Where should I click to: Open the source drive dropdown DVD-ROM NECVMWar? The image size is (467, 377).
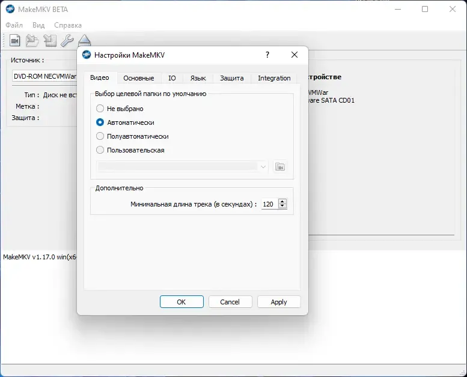click(44, 76)
